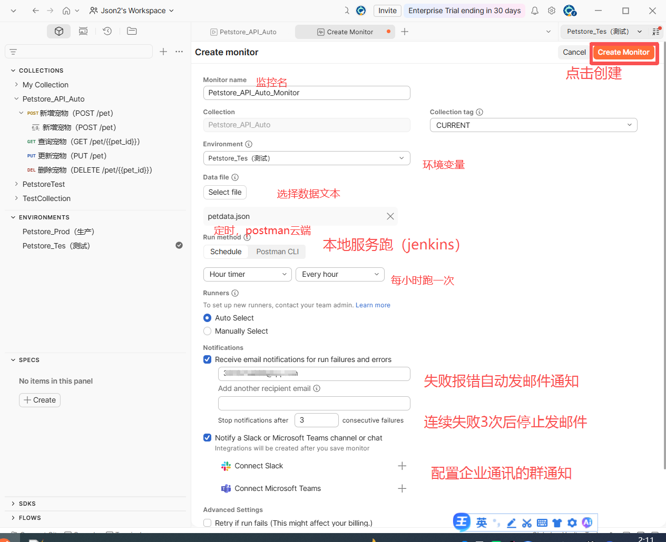Open the Files folder sidebar icon

pyautogui.click(x=132, y=32)
